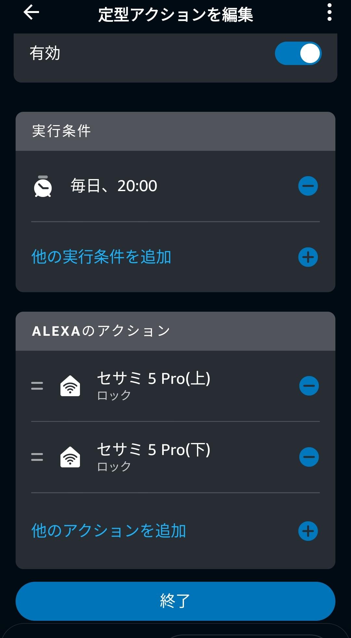
Task: Click smart home icon for セサミ 5 Pro(上)
Action: [x=70, y=386]
